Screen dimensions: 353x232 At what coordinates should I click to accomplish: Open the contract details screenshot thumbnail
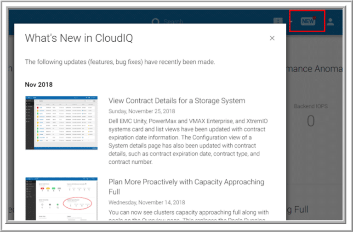(61, 123)
